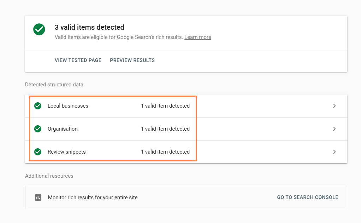Screen dimensions: 361x223
Task: Click the green check beside Organisation
Action: [38, 129]
